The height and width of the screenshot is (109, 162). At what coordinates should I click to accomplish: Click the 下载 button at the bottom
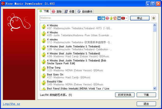pos(146,95)
